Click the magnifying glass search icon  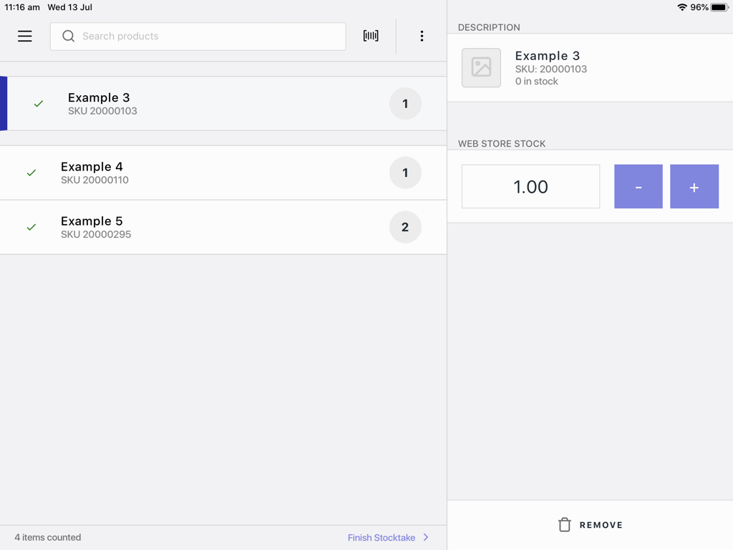tap(68, 36)
